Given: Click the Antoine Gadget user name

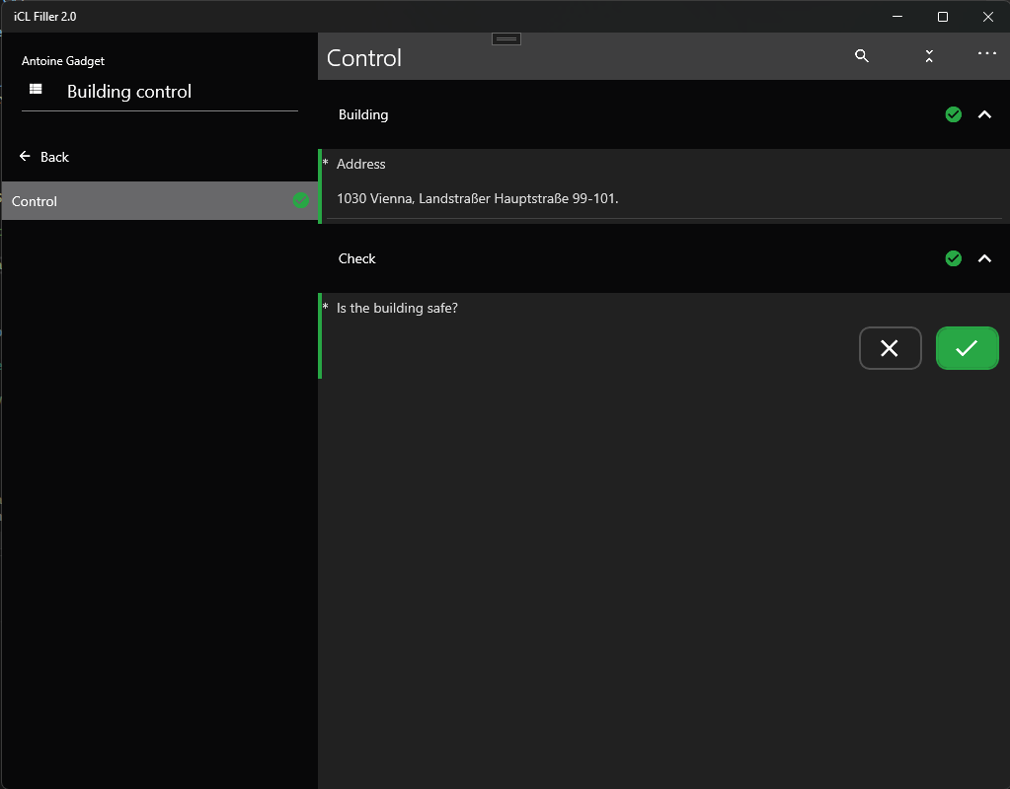Looking at the screenshot, I should click(x=62, y=61).
